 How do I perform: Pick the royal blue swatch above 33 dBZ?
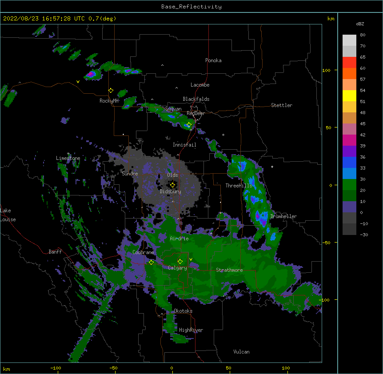tap(349, 163)
